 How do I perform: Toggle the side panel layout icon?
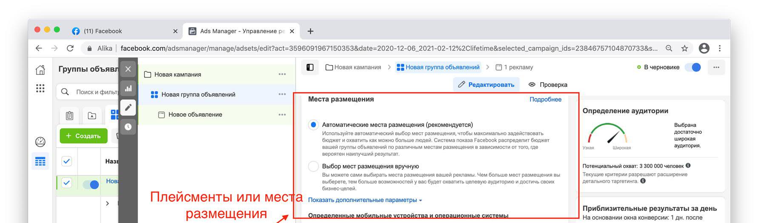coord(310,67)
